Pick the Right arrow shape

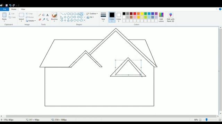click(75, 17)
